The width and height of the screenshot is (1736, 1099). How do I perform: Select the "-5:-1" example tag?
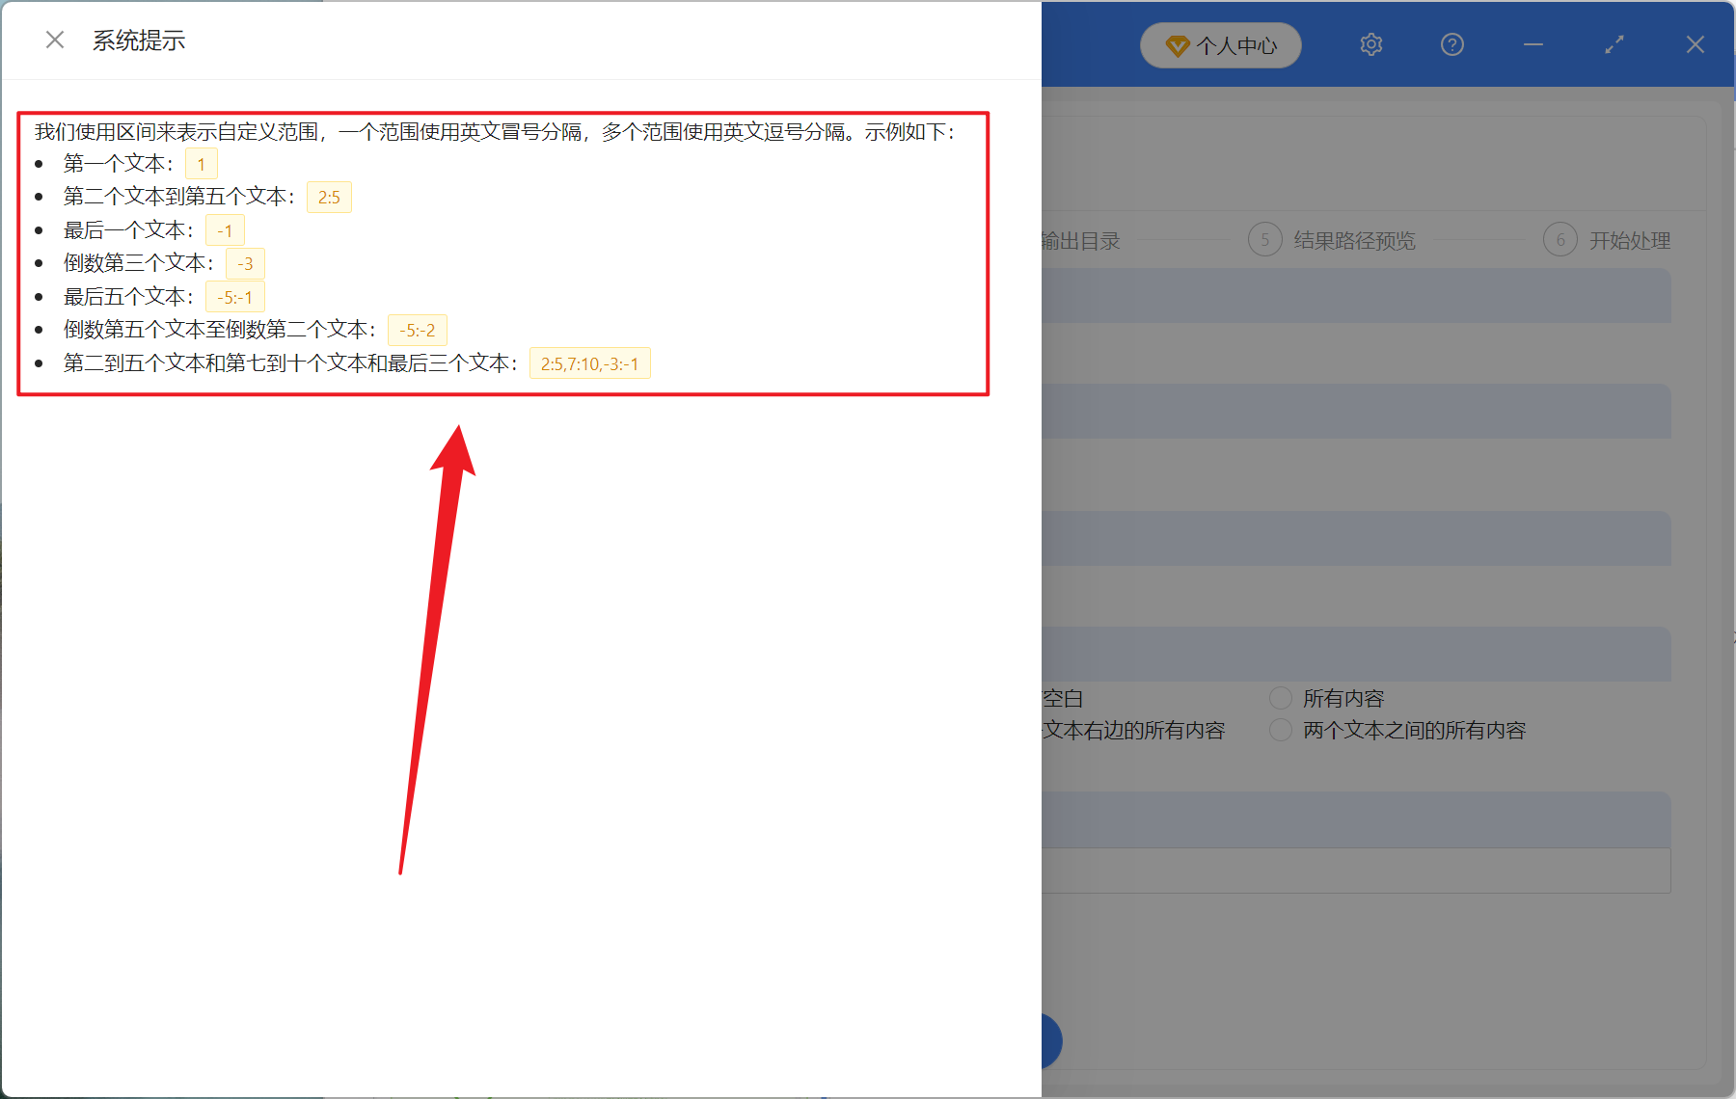coord(234,296)
